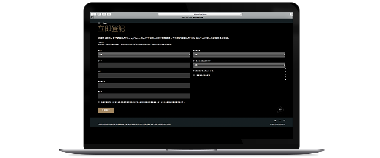This screenshot has height=158, width=380.
Task: Open the Facebook icon in the footer
Action: click(x=280, y=121)
